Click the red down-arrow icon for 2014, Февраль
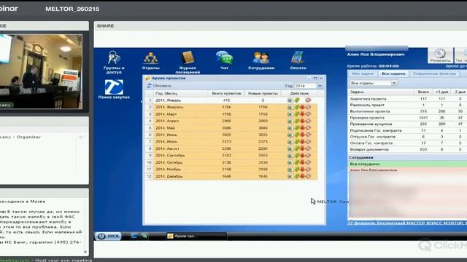Image resolution: width=467 pixels, height=262 pixels. coord(302,107)
